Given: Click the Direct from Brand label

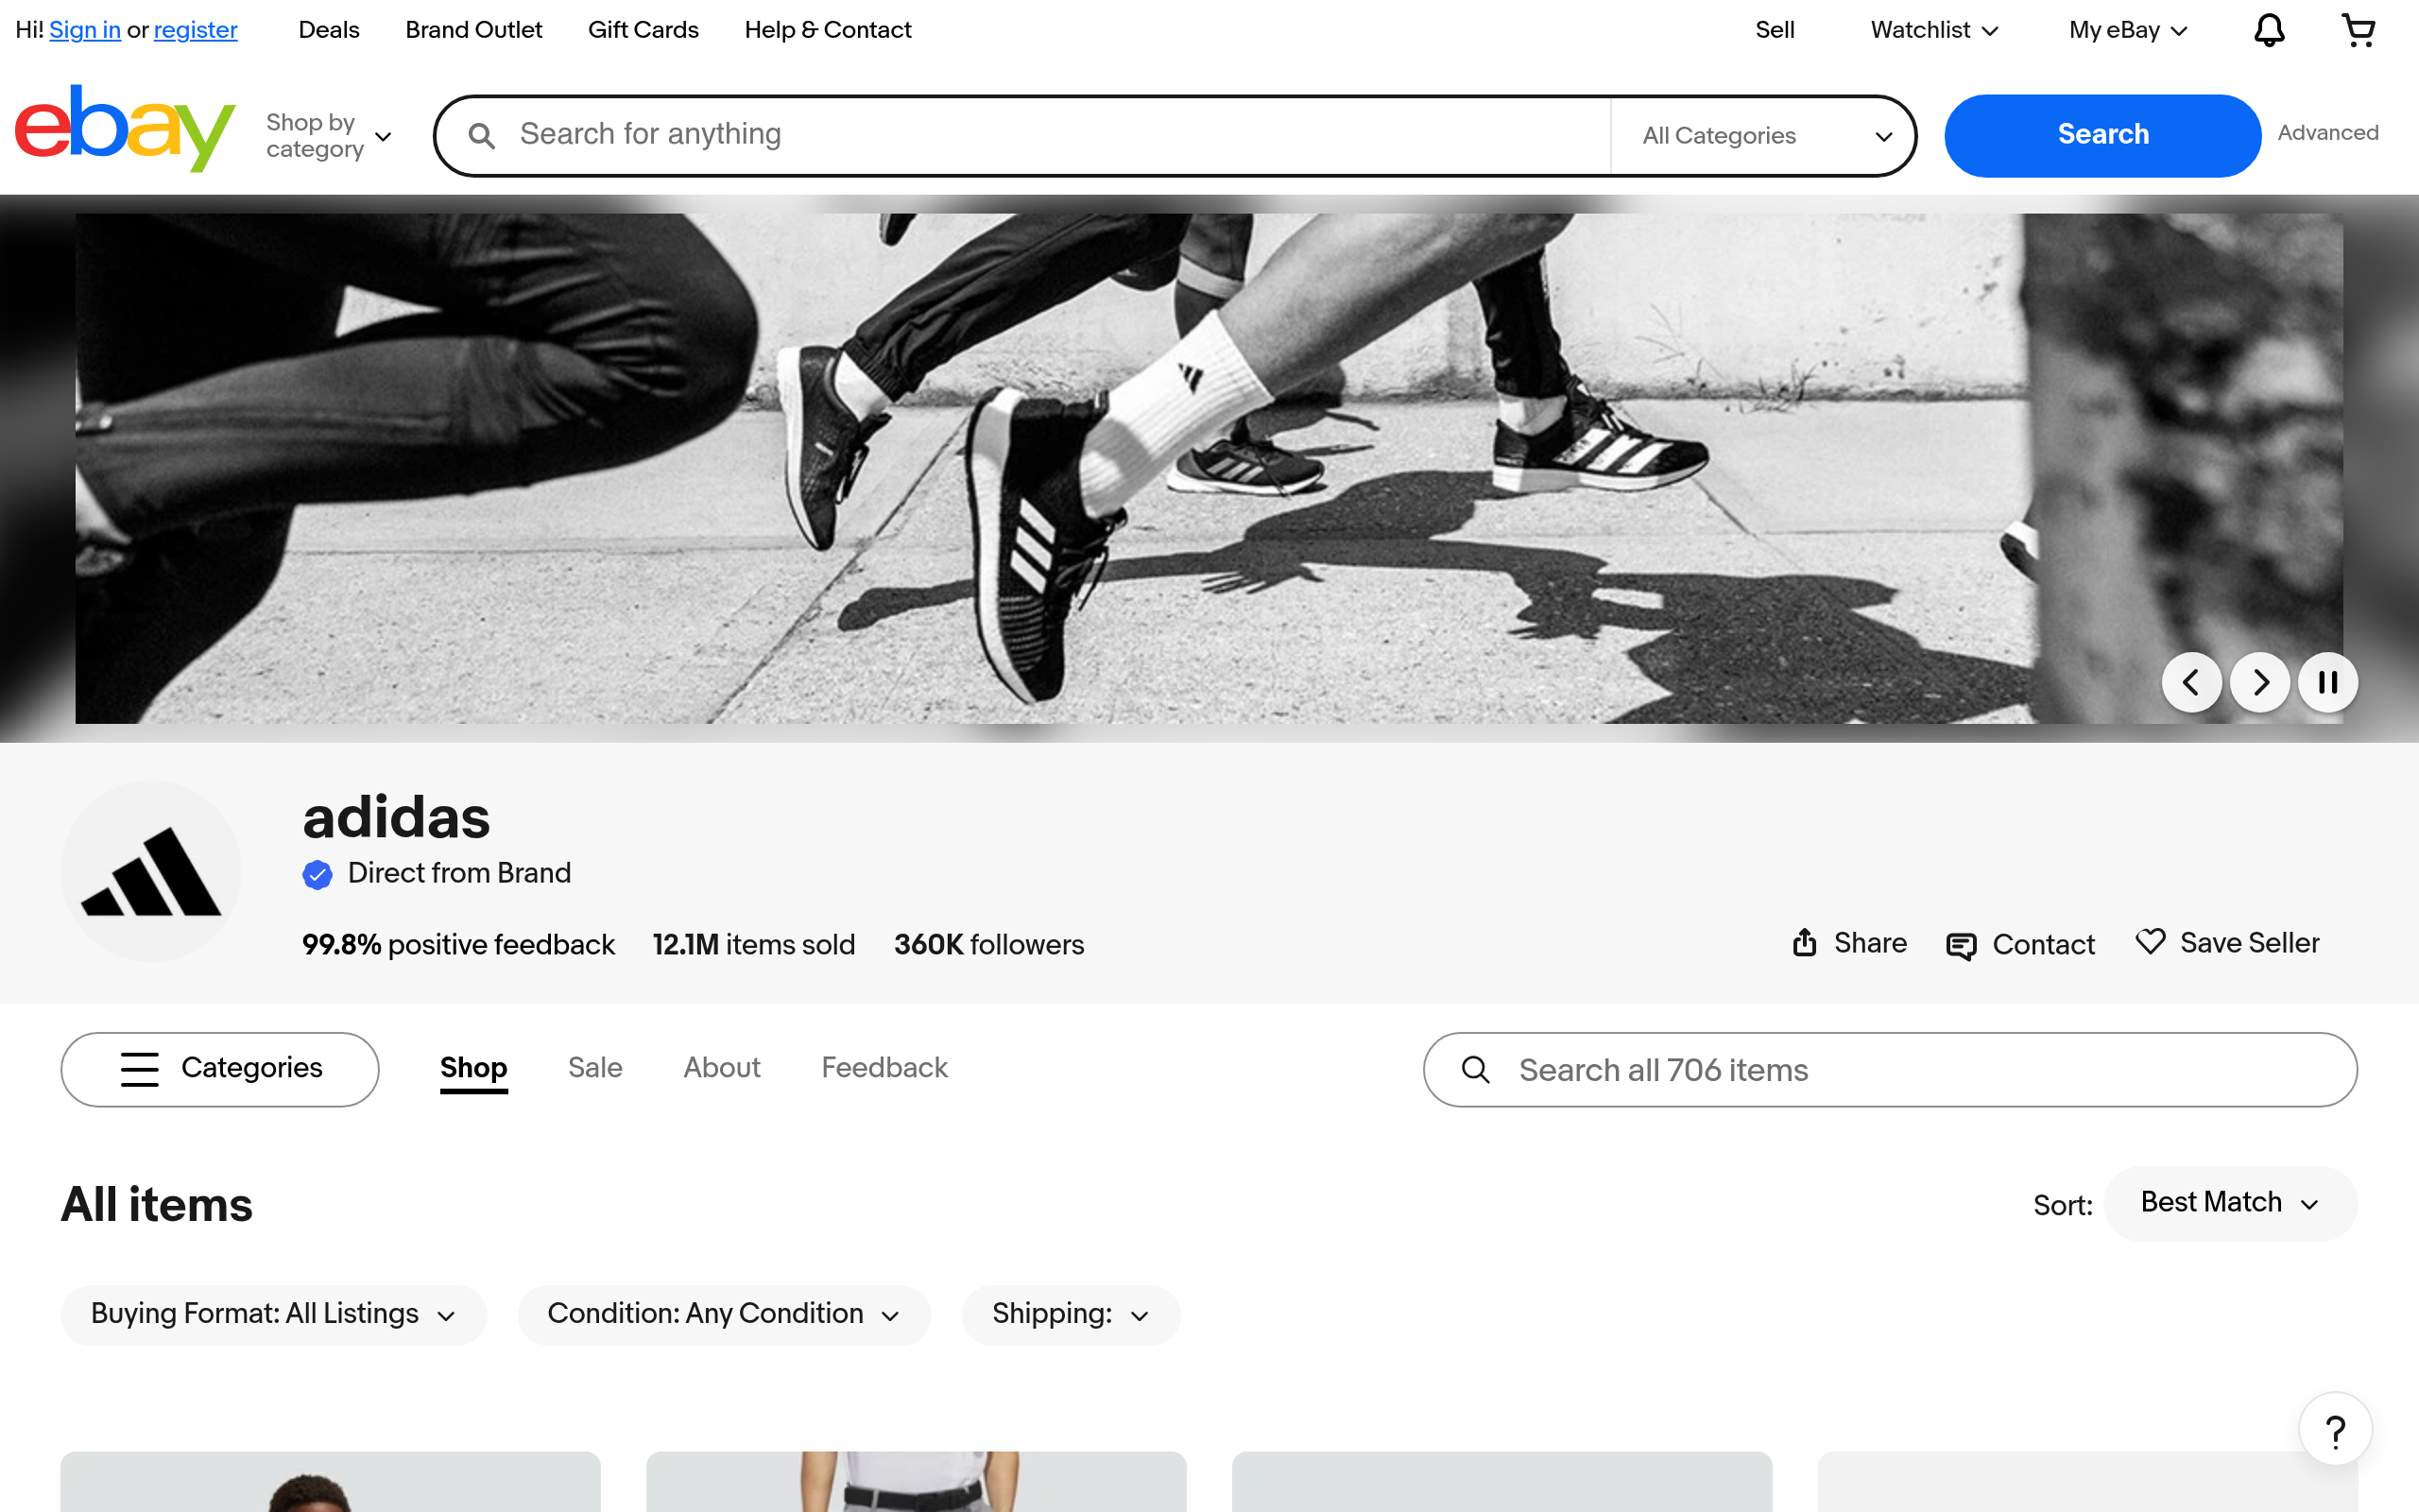Looking at the screenshot, I should (x=459, y=873).
